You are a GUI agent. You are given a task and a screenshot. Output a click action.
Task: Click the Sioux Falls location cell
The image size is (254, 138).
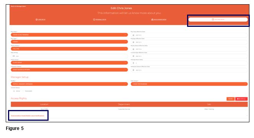tap(44, 109)
